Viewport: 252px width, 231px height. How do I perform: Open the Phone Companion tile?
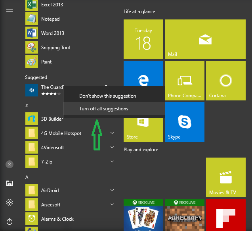pos(185,81)
